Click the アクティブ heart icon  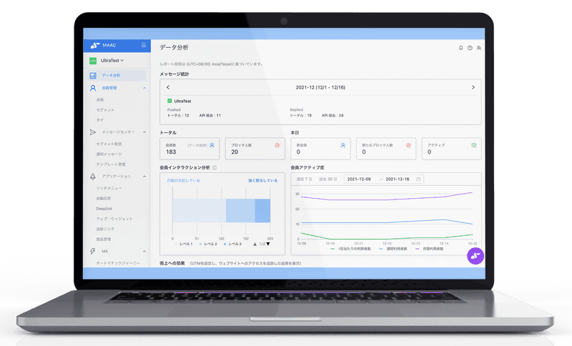coord(474,145)
